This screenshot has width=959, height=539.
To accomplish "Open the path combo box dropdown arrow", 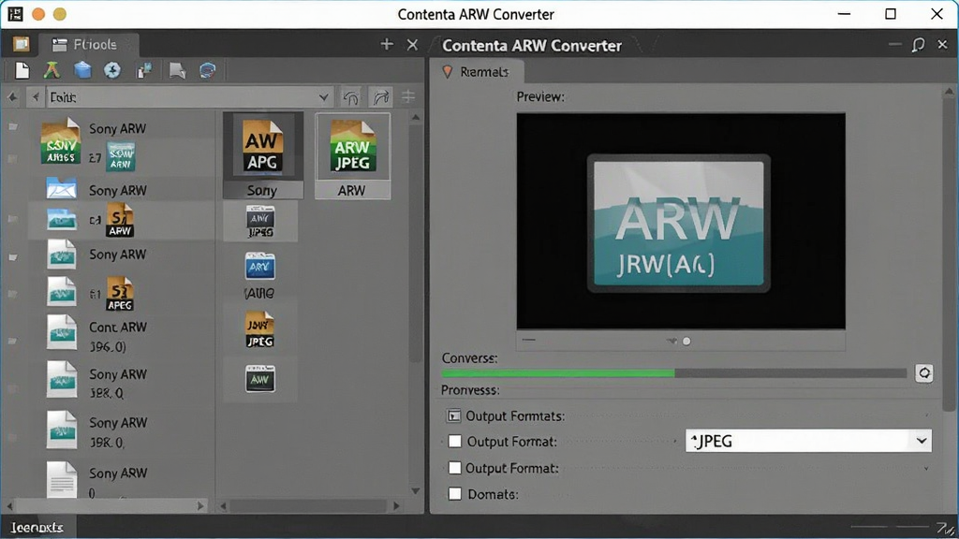I will coord(323,97).
